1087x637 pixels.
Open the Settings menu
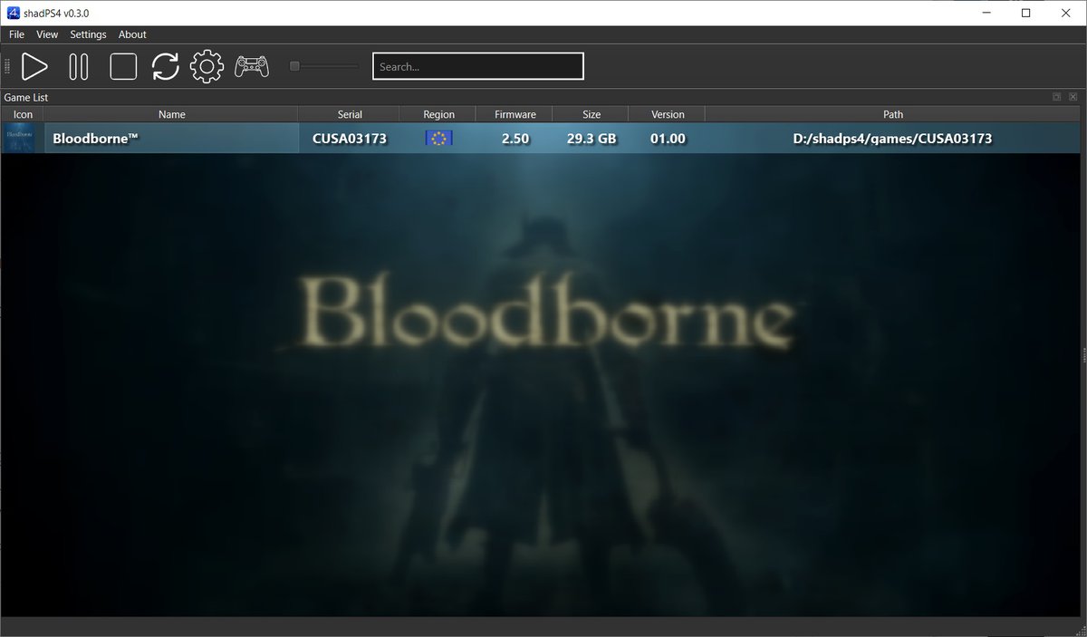click(x=88, y=34)
